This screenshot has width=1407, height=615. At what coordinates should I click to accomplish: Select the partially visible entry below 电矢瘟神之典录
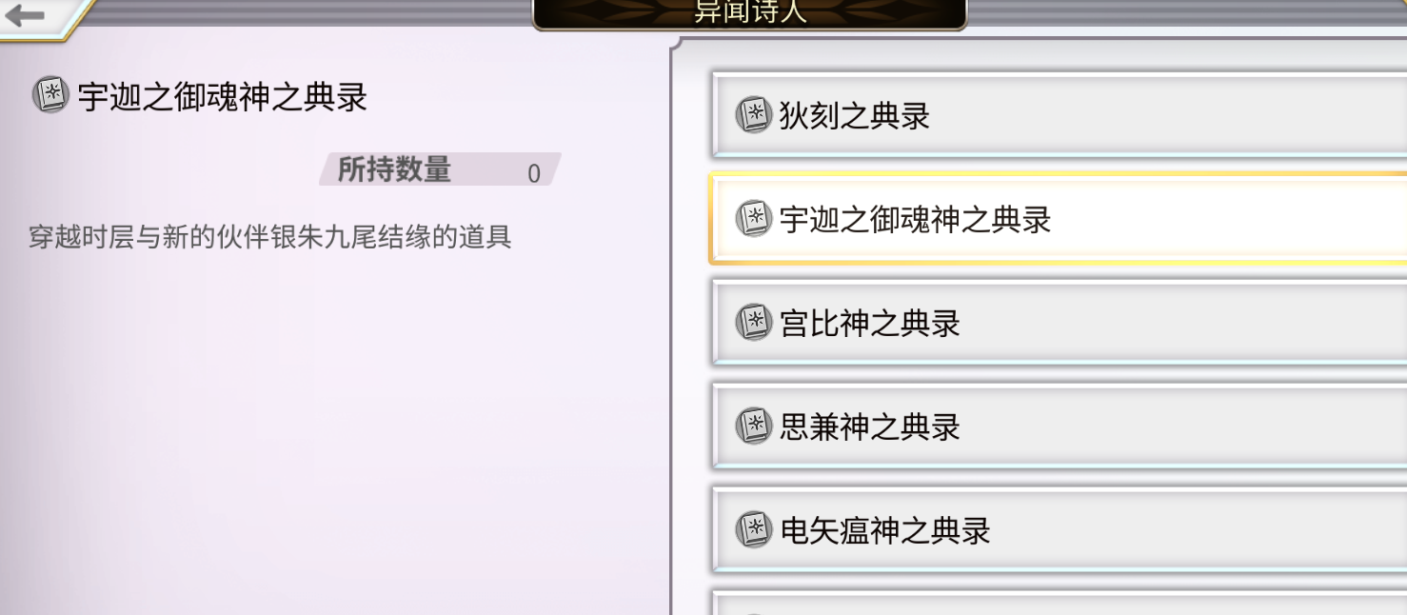[x=1060, y=604]
